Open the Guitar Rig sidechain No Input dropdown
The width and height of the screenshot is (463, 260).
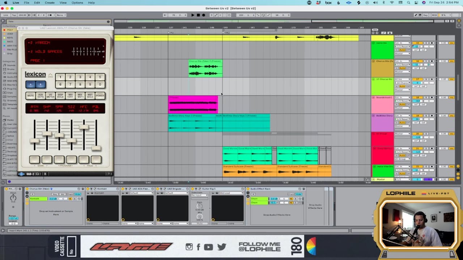coord(199,195)
